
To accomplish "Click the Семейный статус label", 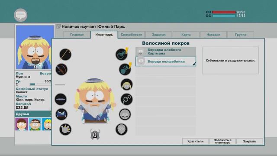I will point(32,89).
